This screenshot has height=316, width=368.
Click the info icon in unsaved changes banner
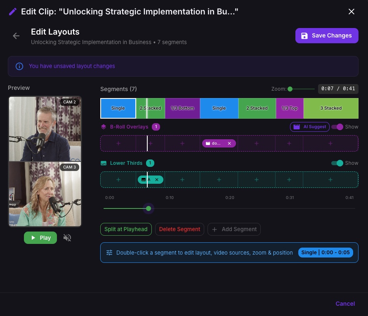19,66
